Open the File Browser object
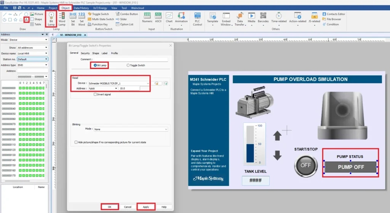This screenshot has width=390, height=213. coord(332,19)
